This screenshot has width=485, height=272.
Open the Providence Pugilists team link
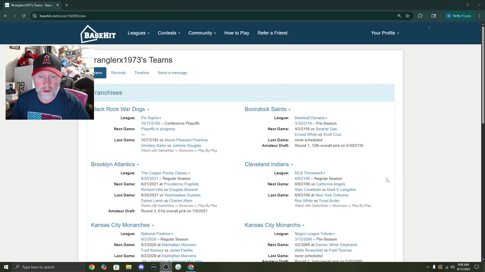181,184
